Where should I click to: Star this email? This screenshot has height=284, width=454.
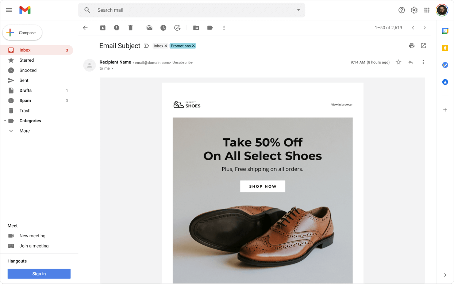398,62
